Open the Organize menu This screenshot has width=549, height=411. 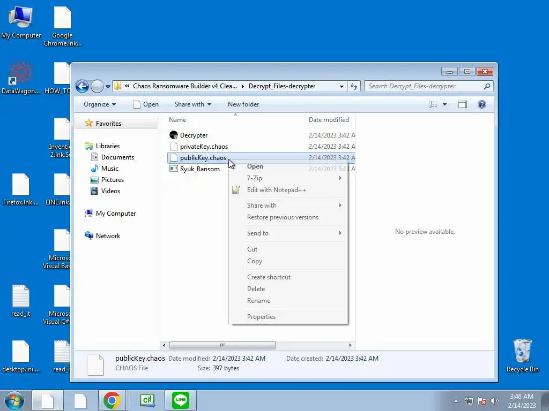(100, 104)
